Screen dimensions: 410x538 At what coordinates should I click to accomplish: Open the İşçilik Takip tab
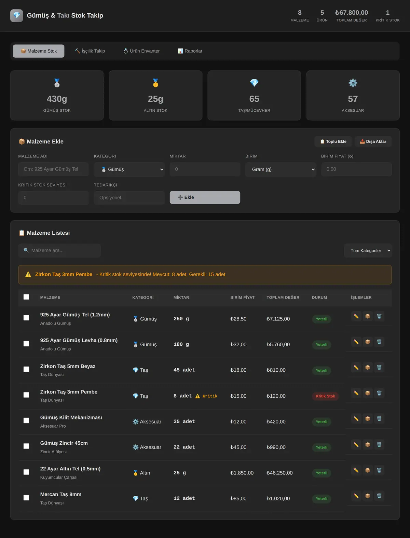tap(90, 51)
